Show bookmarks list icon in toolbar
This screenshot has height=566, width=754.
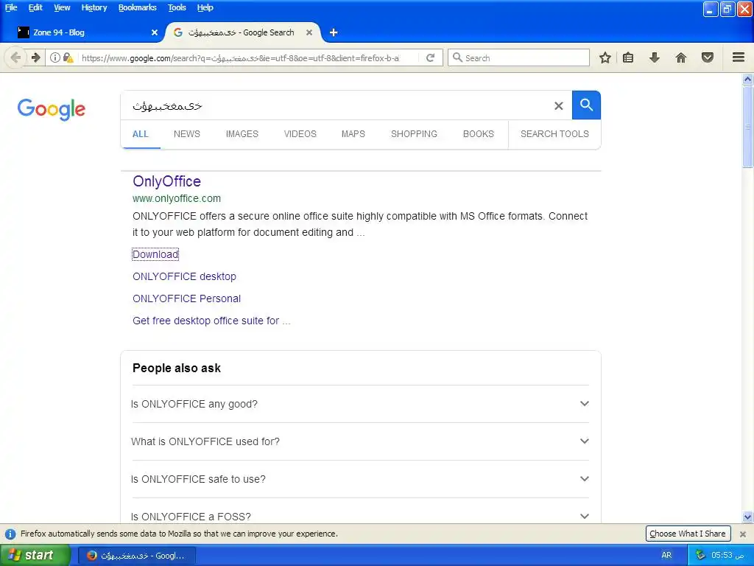point(628,57)
